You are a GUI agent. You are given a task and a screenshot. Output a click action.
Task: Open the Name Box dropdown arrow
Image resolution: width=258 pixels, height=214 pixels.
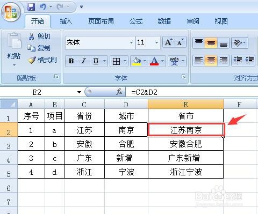tap(79, 92)
